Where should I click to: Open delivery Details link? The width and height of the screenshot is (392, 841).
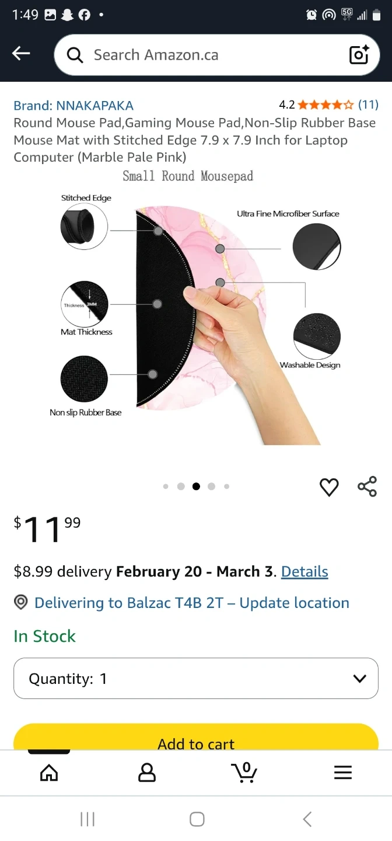tap(304, 571)
